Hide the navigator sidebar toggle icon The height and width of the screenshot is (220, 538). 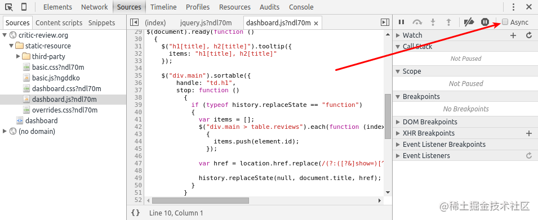134,23
